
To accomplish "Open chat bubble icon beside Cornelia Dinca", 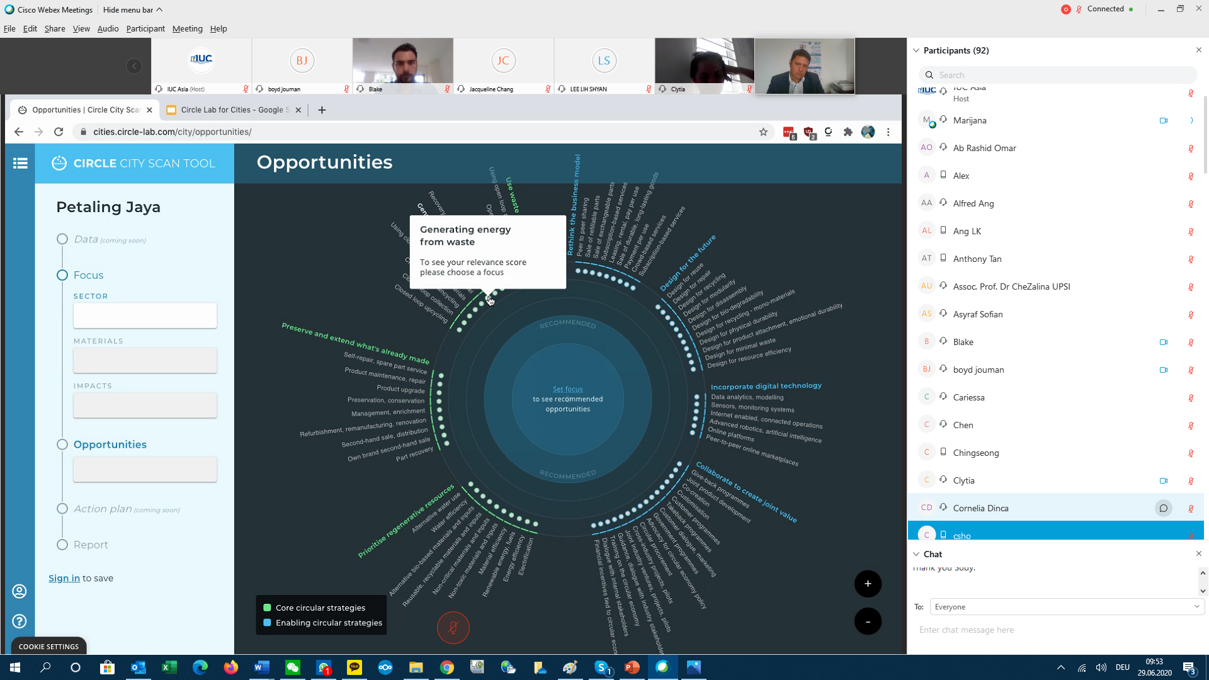I will pos(1163,508).
